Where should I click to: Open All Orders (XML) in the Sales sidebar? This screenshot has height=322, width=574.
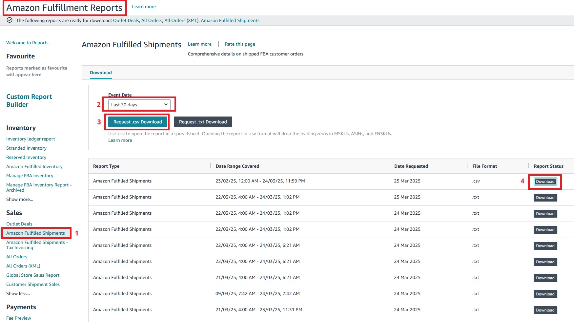[23, 266]
